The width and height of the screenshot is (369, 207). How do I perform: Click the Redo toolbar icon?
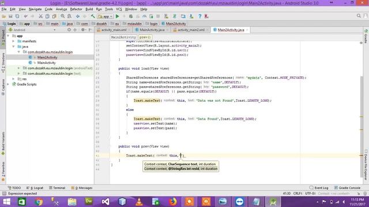(x=32, y=16)
